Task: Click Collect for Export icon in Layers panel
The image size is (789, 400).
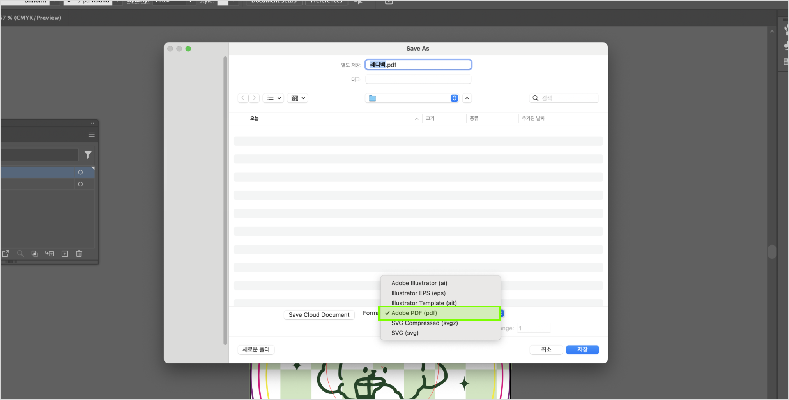Action: tap(5, 254)
